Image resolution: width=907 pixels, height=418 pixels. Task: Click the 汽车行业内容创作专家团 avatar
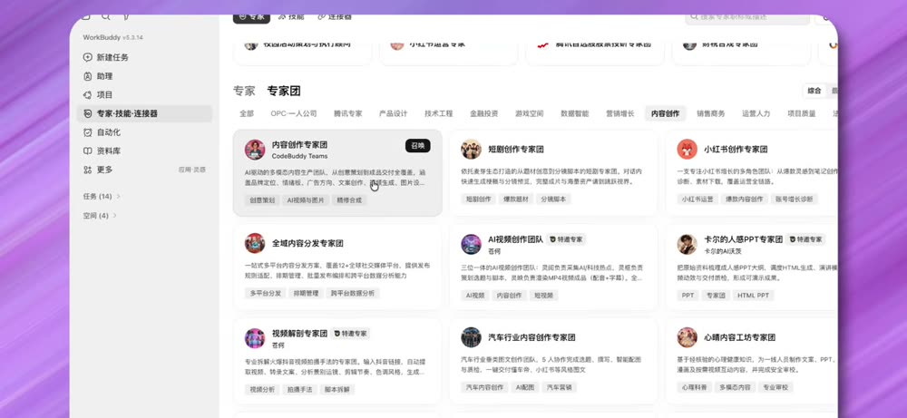471,337
